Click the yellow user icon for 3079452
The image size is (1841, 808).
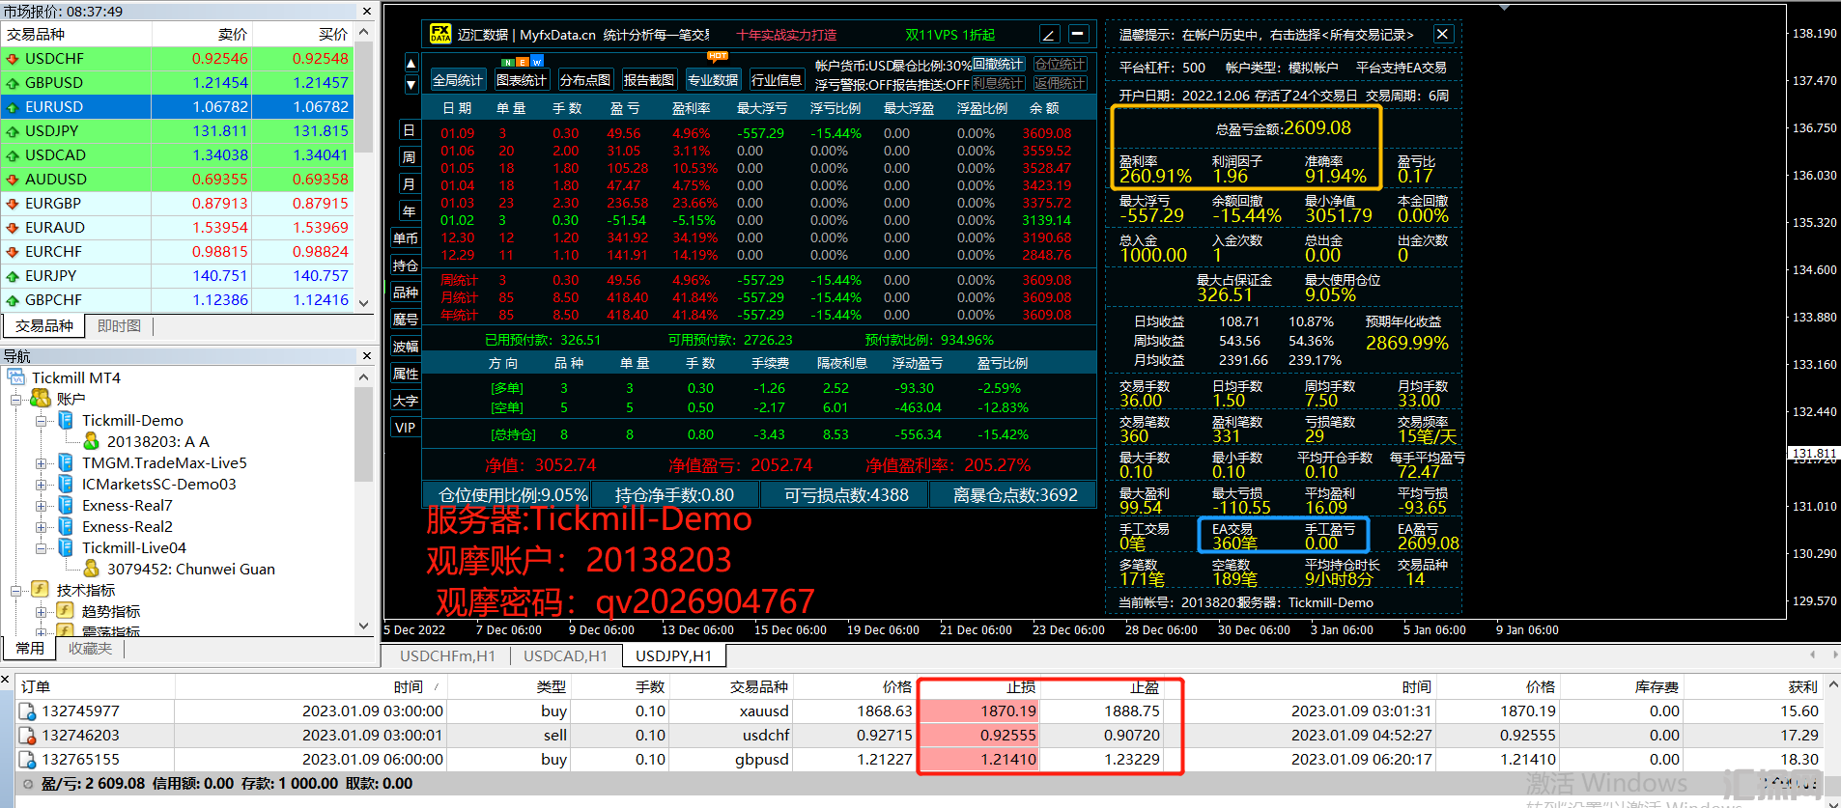[x=91, y=569]
